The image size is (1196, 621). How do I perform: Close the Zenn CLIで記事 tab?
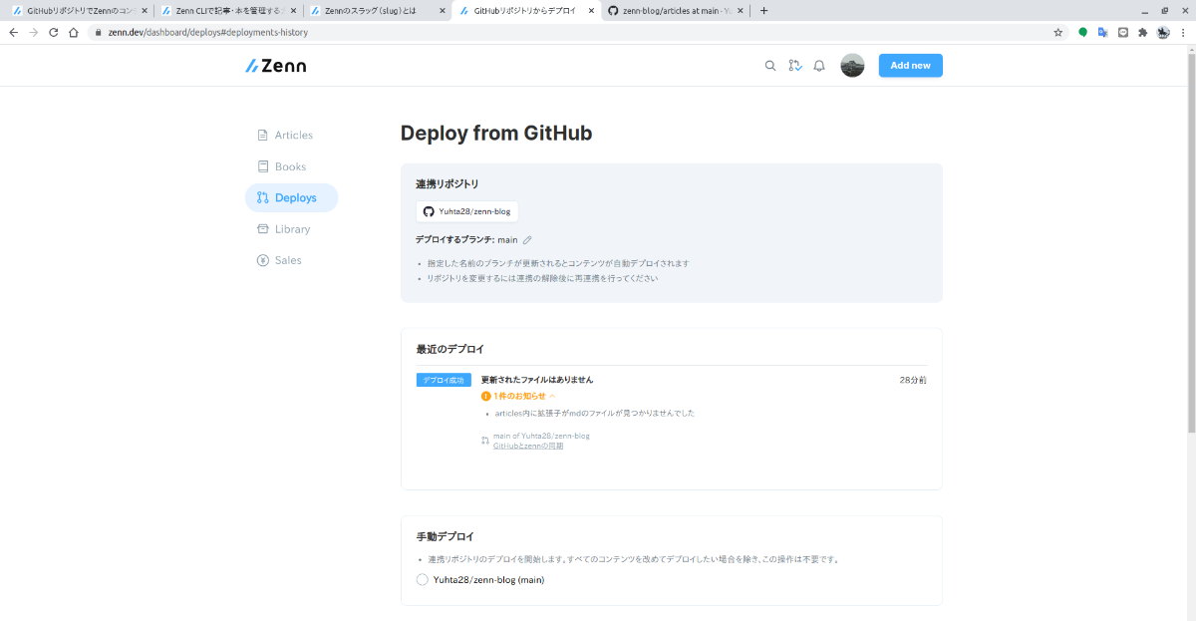293,10
